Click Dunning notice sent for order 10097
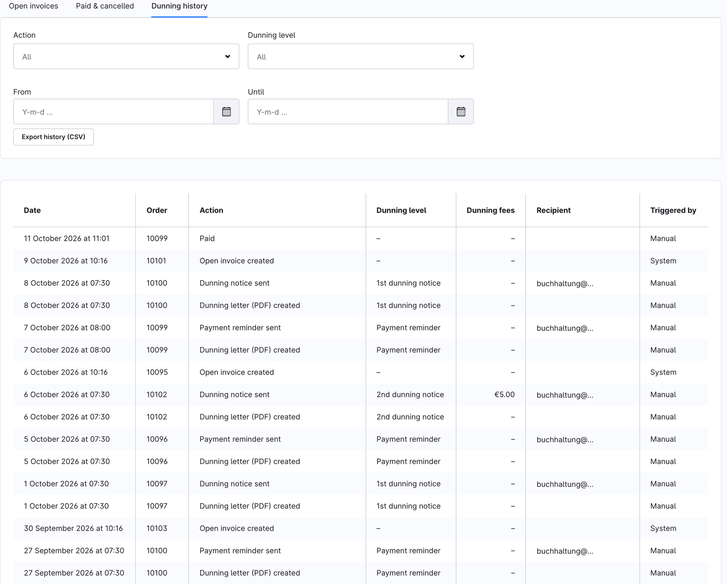The image size is (727, 584). click(x=234, y=484)
